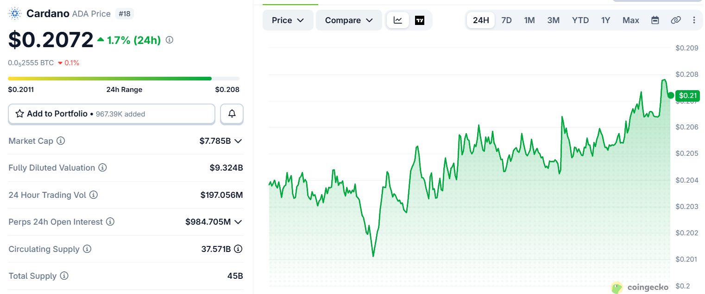The width and height of the screenshot is (705, 294).
Task: Click the $197.056M trading volume value
Action: tap(221, 195)
